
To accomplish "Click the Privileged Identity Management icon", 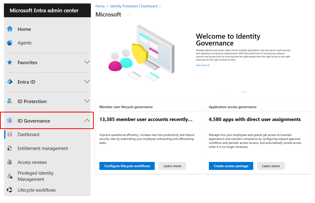I will click(10, 176).
